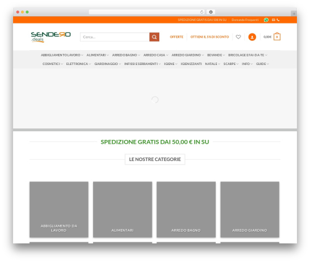Open Alimentari category tile
This screenshot has height=262, width=310.
pos(123,209)
